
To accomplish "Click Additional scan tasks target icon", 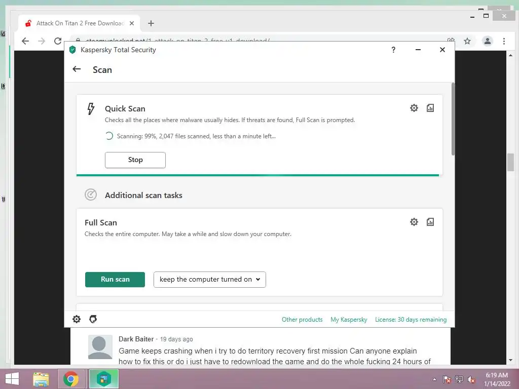I will (x=91, y=195).
